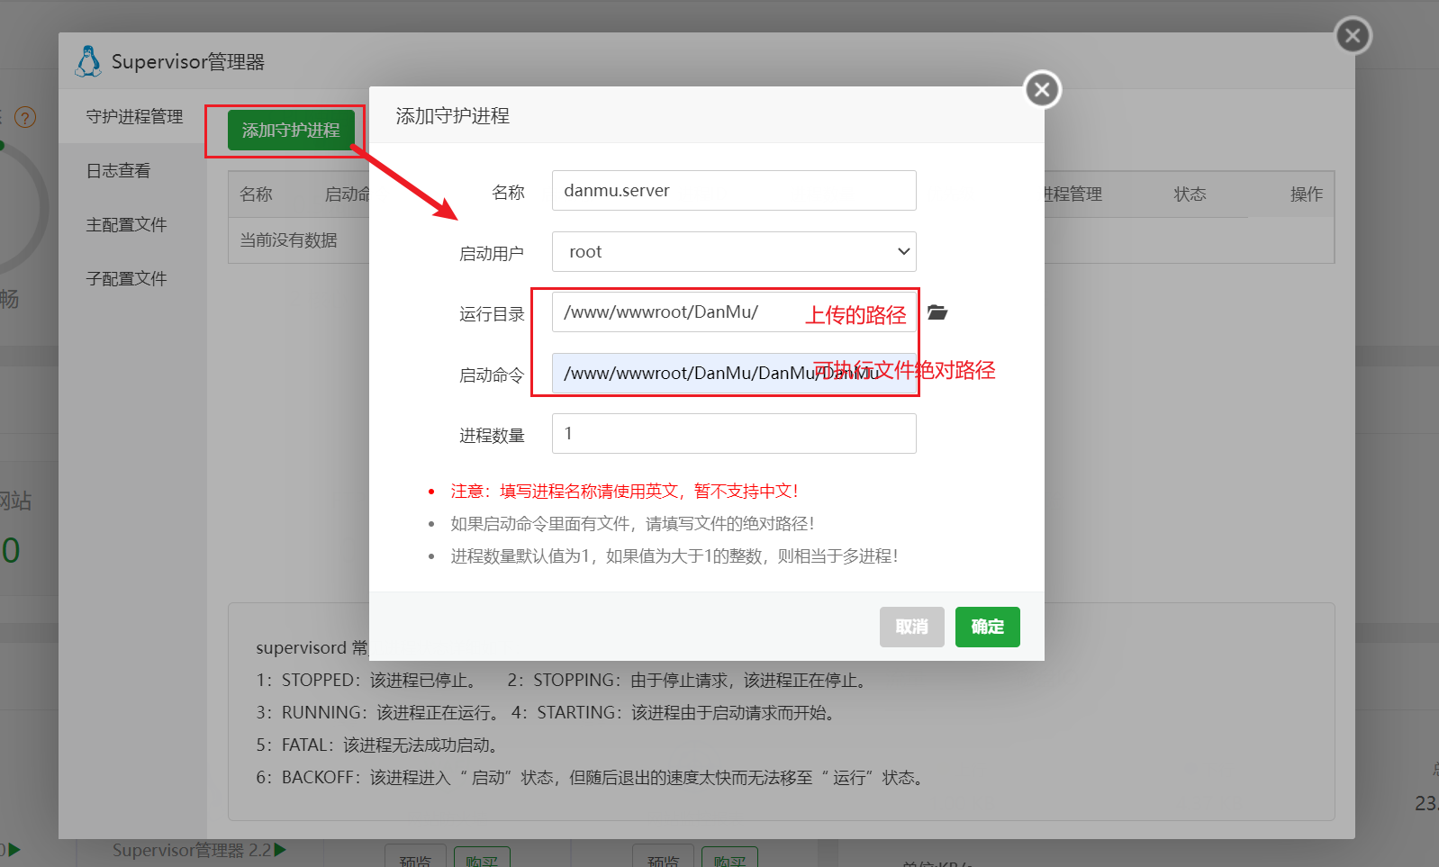Click the BACKOFF status description line
The height and width of the screenshot is (867, 1439).
(x=590, y=777)
